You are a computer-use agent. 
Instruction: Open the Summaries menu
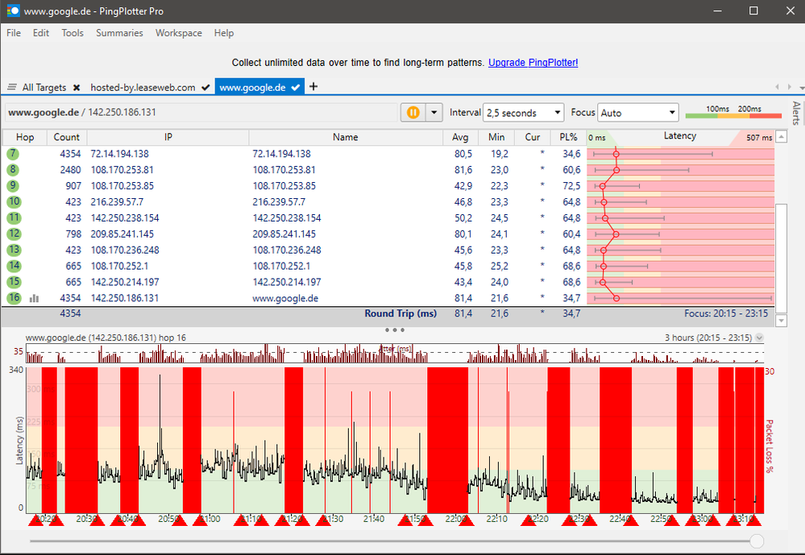point(119,33)
